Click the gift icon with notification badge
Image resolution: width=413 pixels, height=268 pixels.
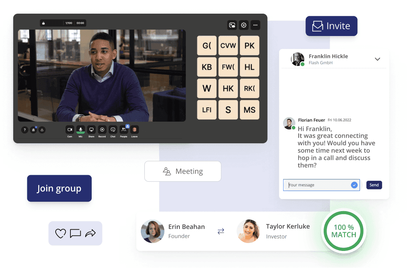tap(33, 130)
